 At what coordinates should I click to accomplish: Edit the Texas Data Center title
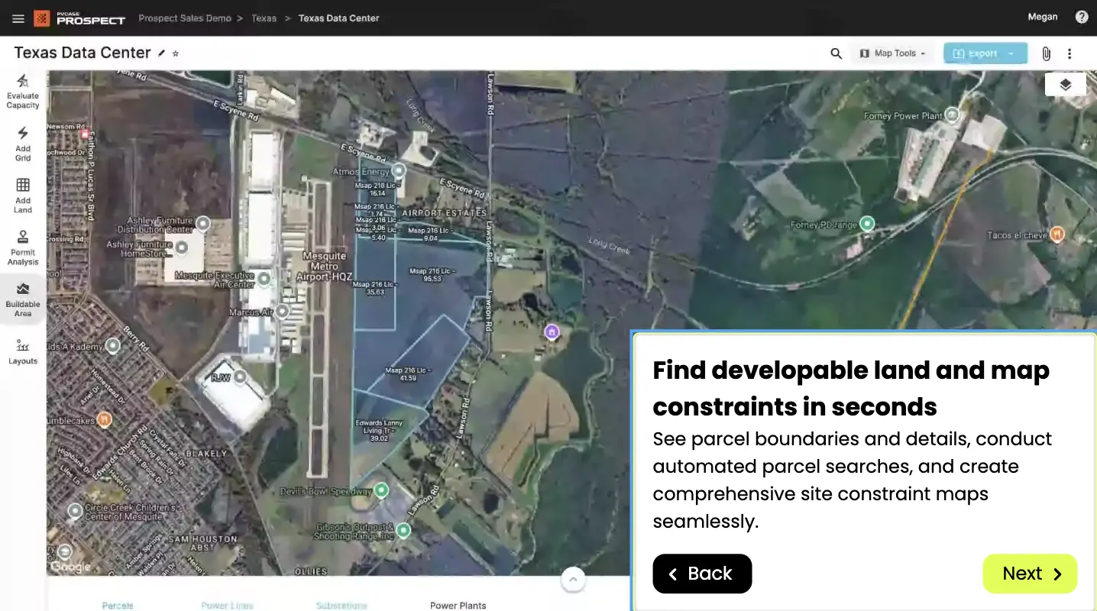(x=161, y=53)
